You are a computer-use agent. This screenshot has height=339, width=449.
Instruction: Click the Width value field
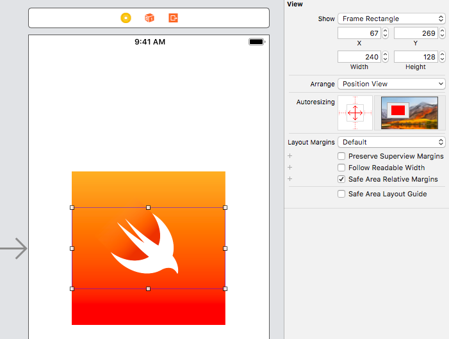(x=359, y=56)
